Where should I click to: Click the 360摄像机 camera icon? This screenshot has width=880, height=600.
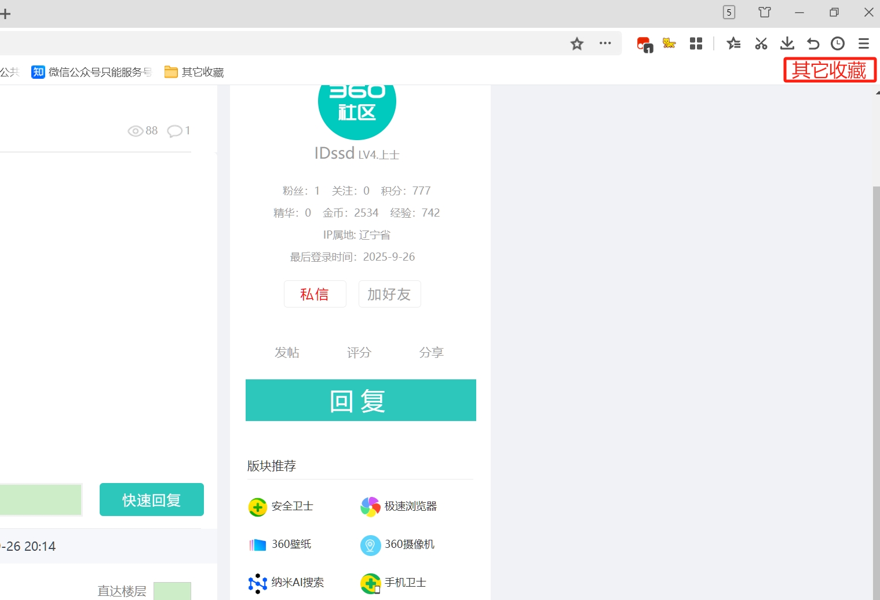pos(370,545)
